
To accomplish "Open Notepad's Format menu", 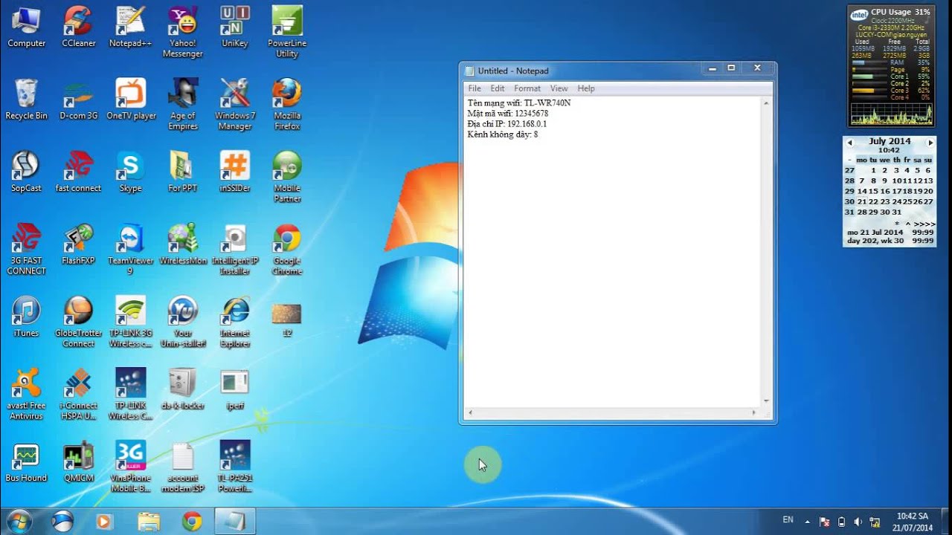I will [527, 88].
